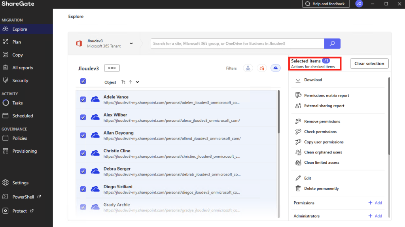Viewport: 405px width, 227px height.
Task: Click the Object column header
Action: click(110, 82)
